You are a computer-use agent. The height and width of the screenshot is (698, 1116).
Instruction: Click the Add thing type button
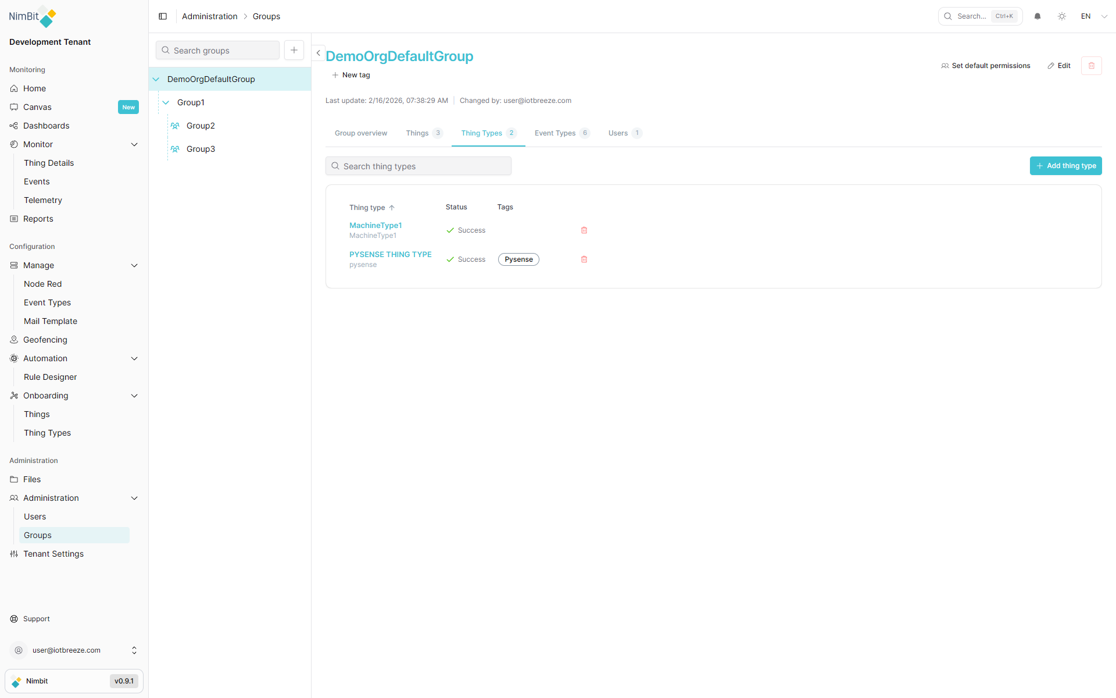pyautogui.click(x=1065, y=166)
